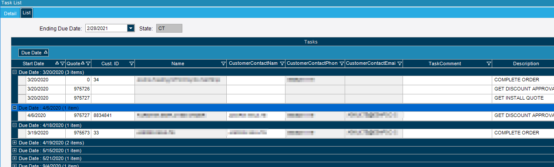Screen dimensions: 554x167
Task: Switch to the Detail tab
Action: [x=10, y=13]
